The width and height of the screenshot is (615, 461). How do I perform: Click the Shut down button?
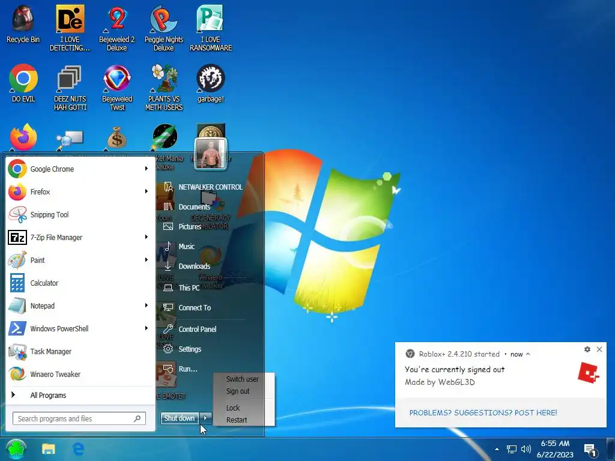click(180, 418)
